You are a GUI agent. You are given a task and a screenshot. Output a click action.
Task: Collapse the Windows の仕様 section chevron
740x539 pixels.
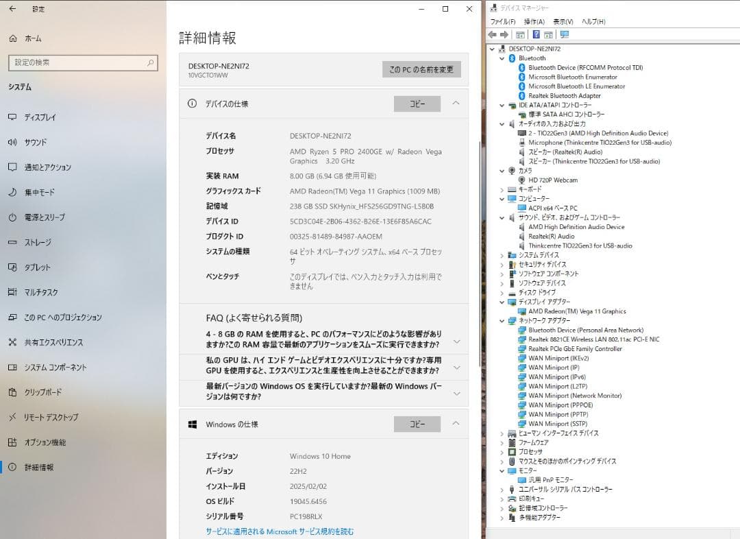tap(456, 423)
